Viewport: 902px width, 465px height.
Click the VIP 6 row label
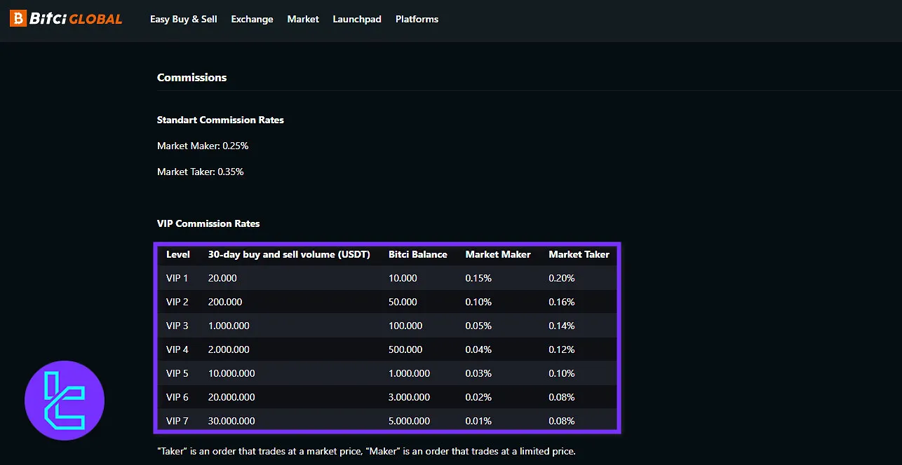(x=177, y=397)
